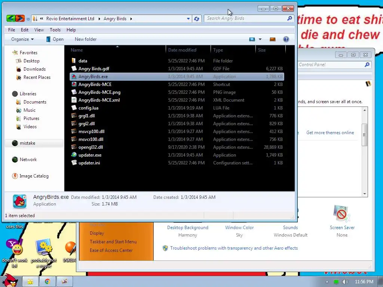Select Network in navigation pane
The width and height of the screenshot is (383, 287).
[x=28, y=160]
